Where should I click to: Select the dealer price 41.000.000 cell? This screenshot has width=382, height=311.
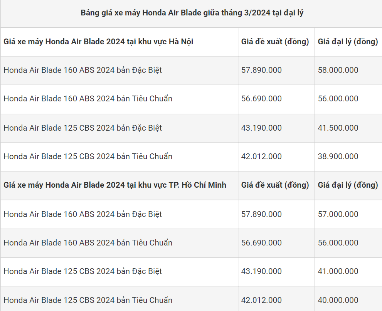click(338, 271)
